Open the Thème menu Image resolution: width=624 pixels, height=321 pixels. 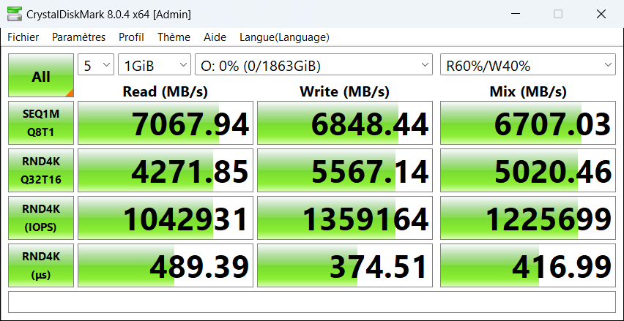coord(174,37)
